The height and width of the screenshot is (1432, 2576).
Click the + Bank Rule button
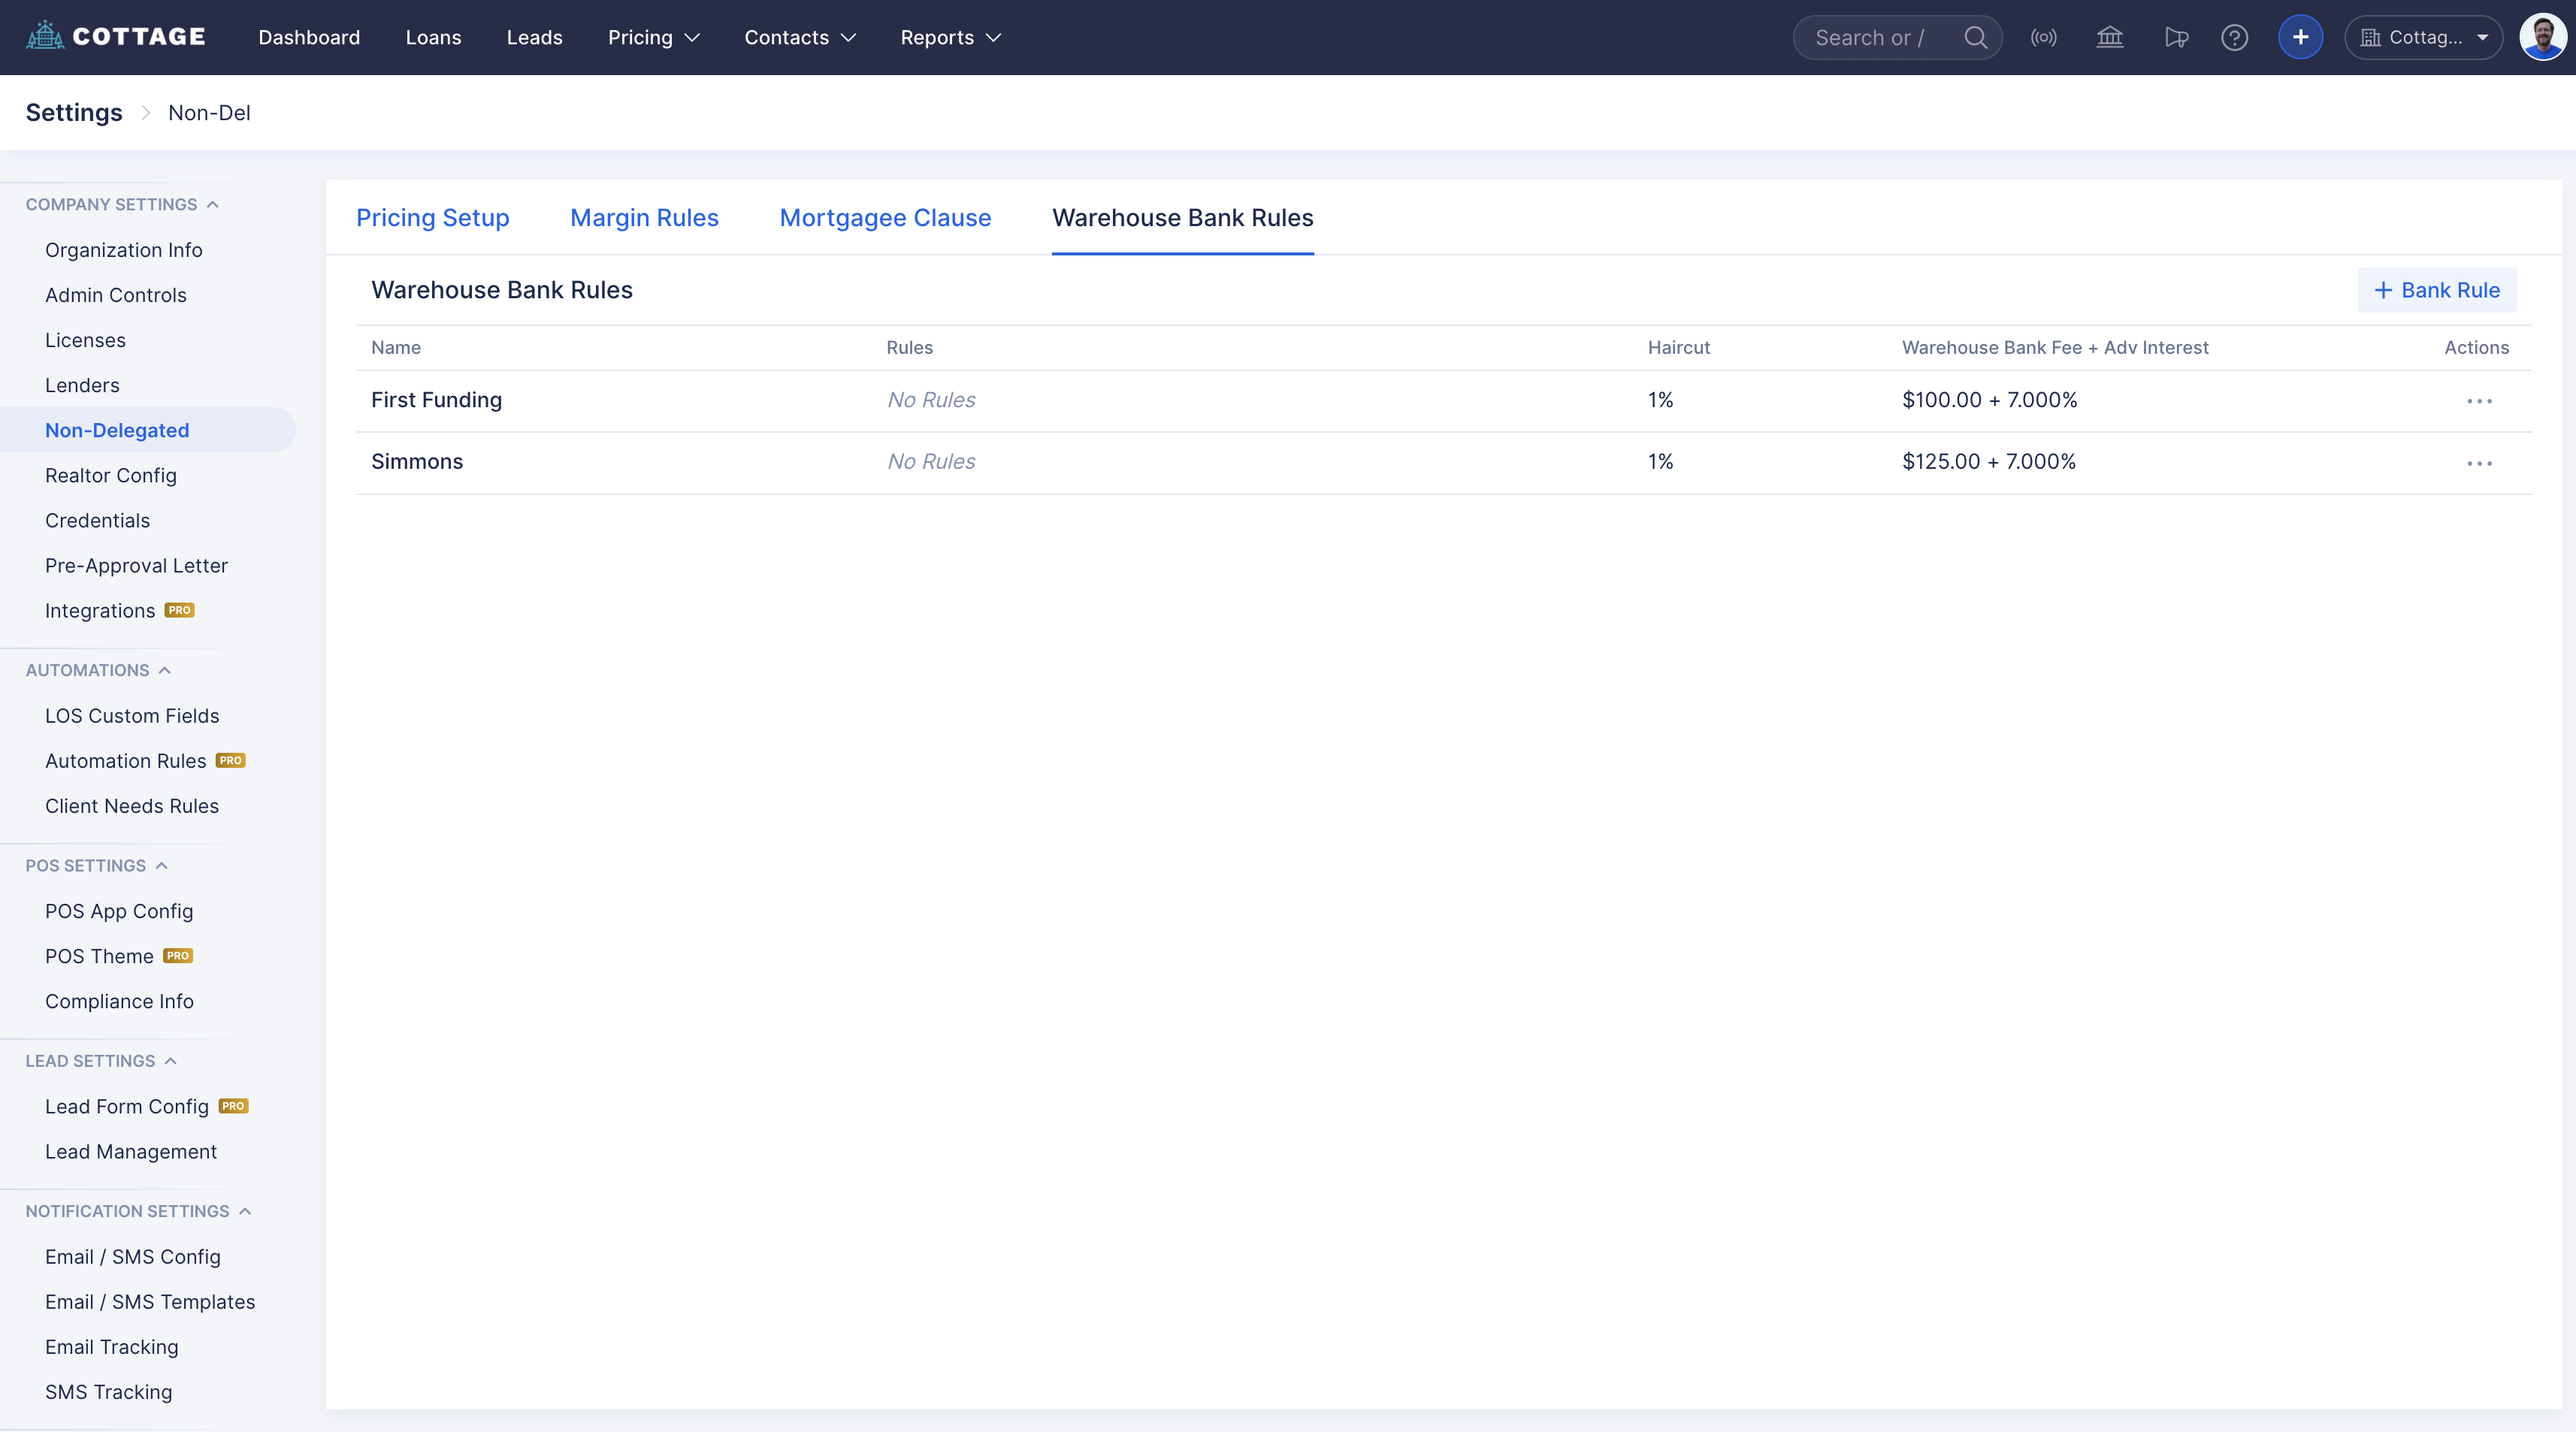point(2437,290)
